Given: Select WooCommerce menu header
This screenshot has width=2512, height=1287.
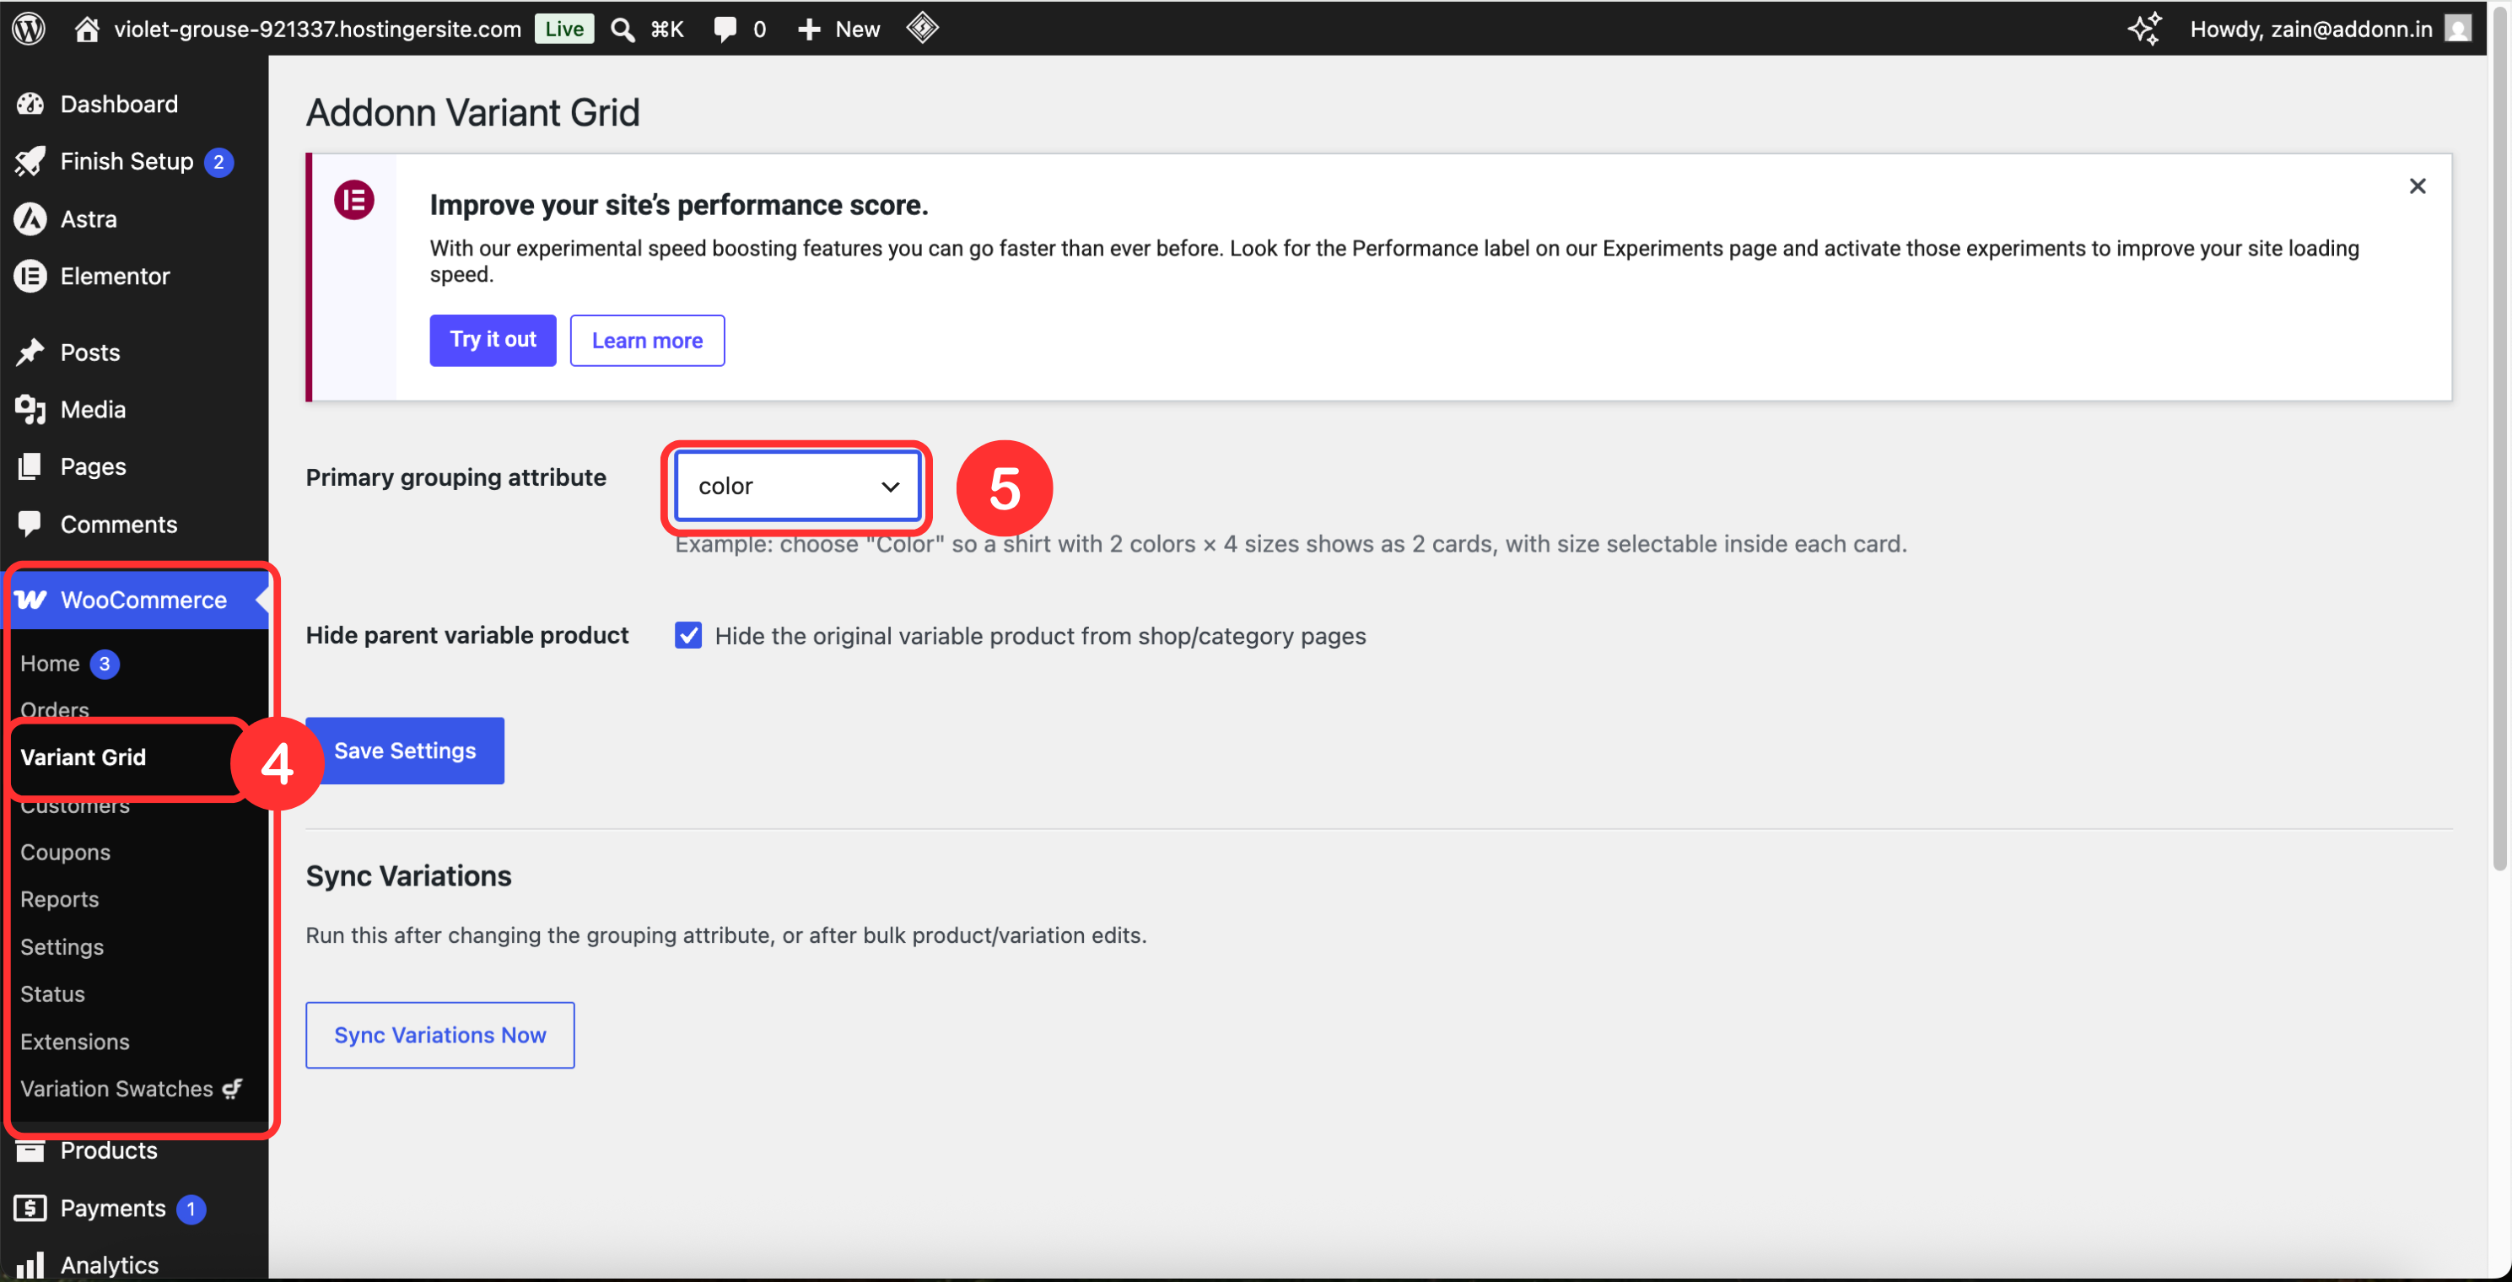Looking at the screenshot, I should click(x=135, y=600).
